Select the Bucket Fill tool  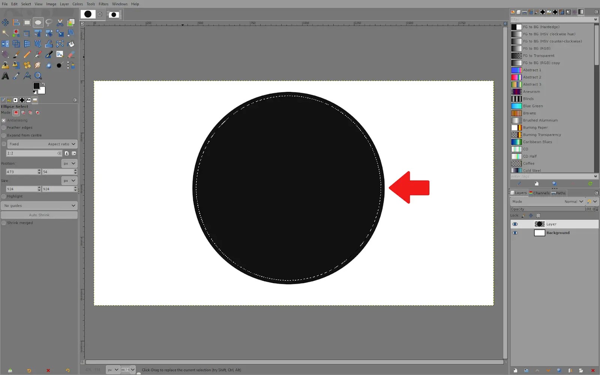point(70,43)
